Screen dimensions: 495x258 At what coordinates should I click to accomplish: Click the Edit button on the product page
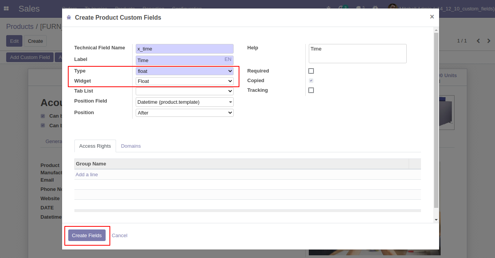[x=14, y=41]
